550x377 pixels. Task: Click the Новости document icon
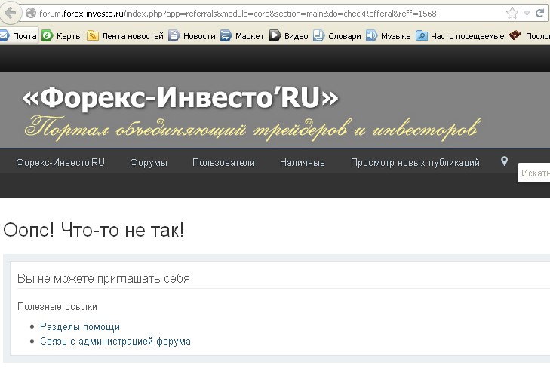coord(174,35)
